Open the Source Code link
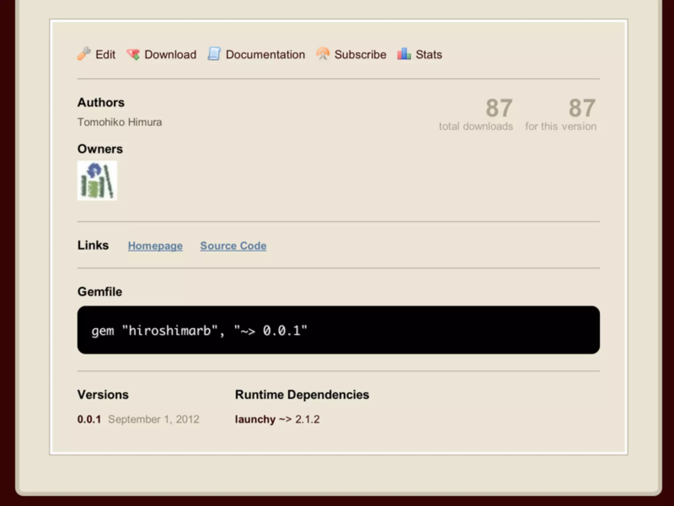 tap(233, 246)
